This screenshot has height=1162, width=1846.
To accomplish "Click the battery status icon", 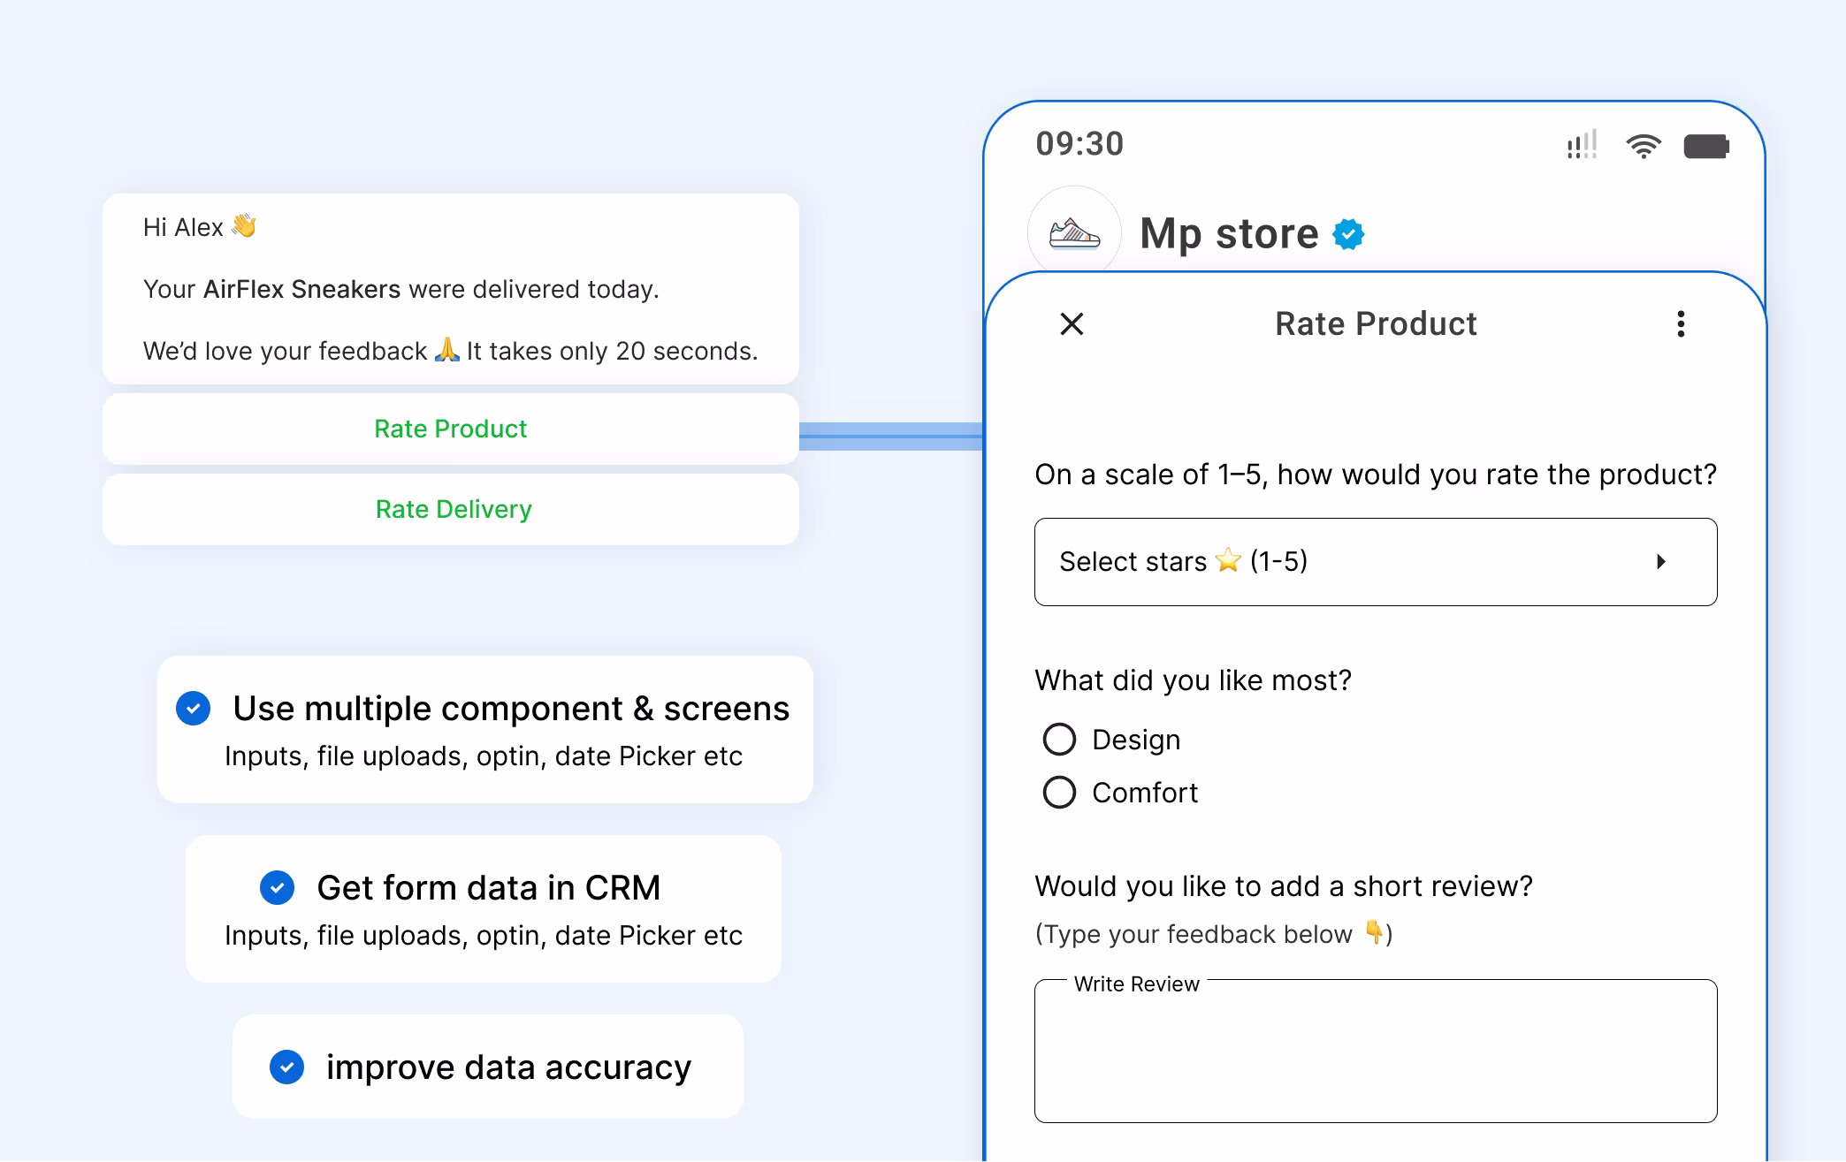I will [x=1706, y=146].
